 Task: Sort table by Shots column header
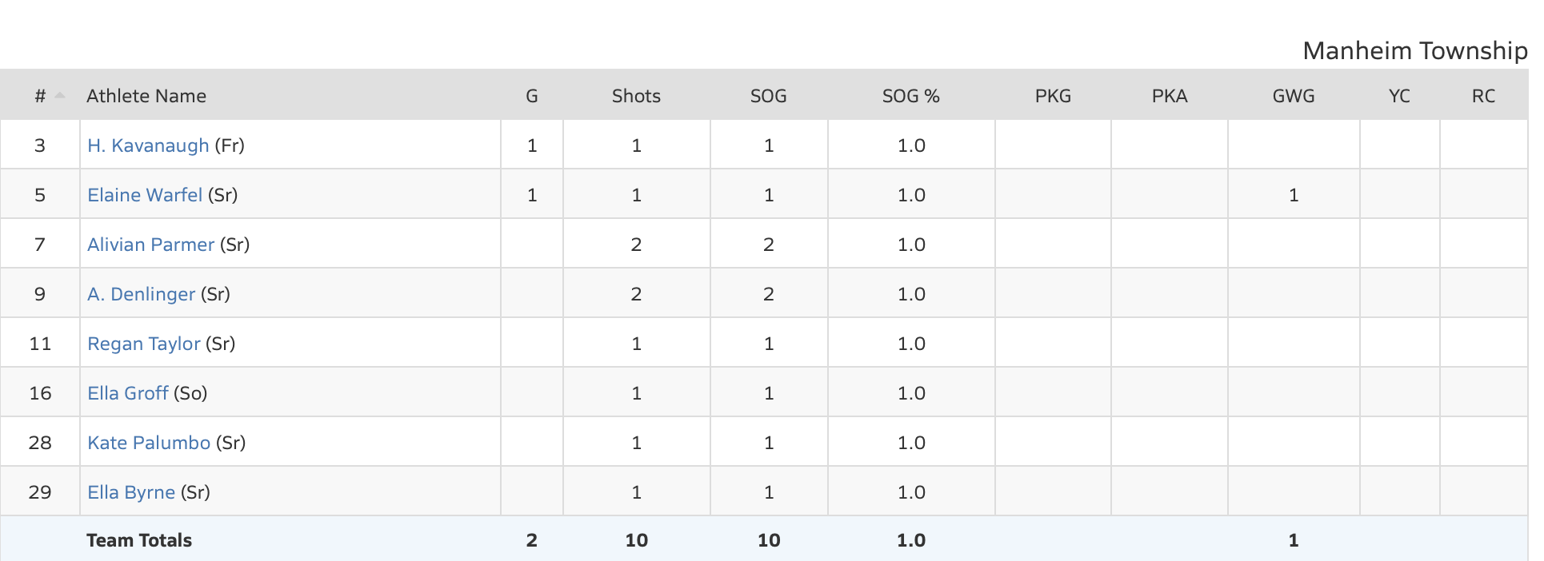[x=636, y=96]
